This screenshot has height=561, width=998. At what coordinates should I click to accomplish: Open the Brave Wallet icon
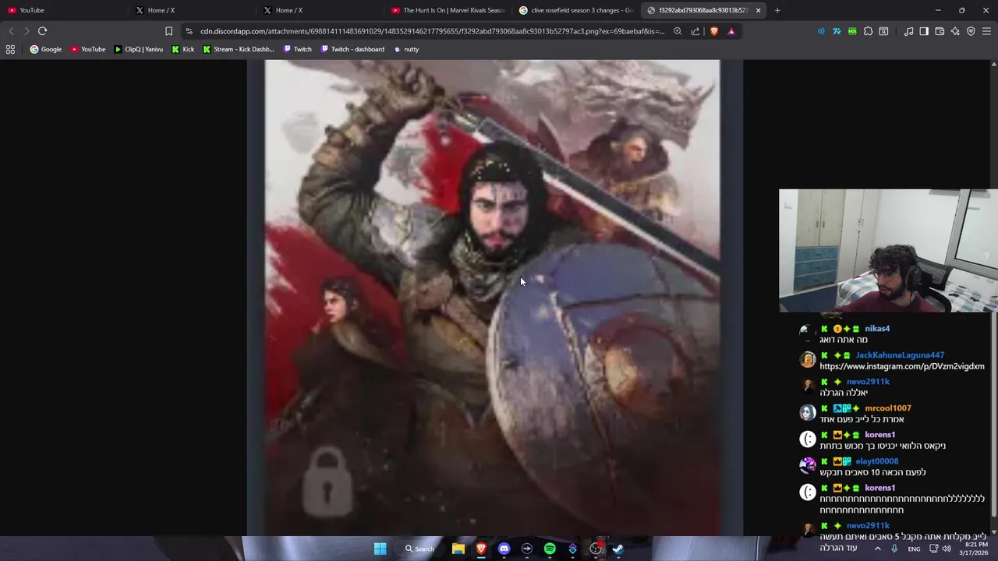click(940, 31)
